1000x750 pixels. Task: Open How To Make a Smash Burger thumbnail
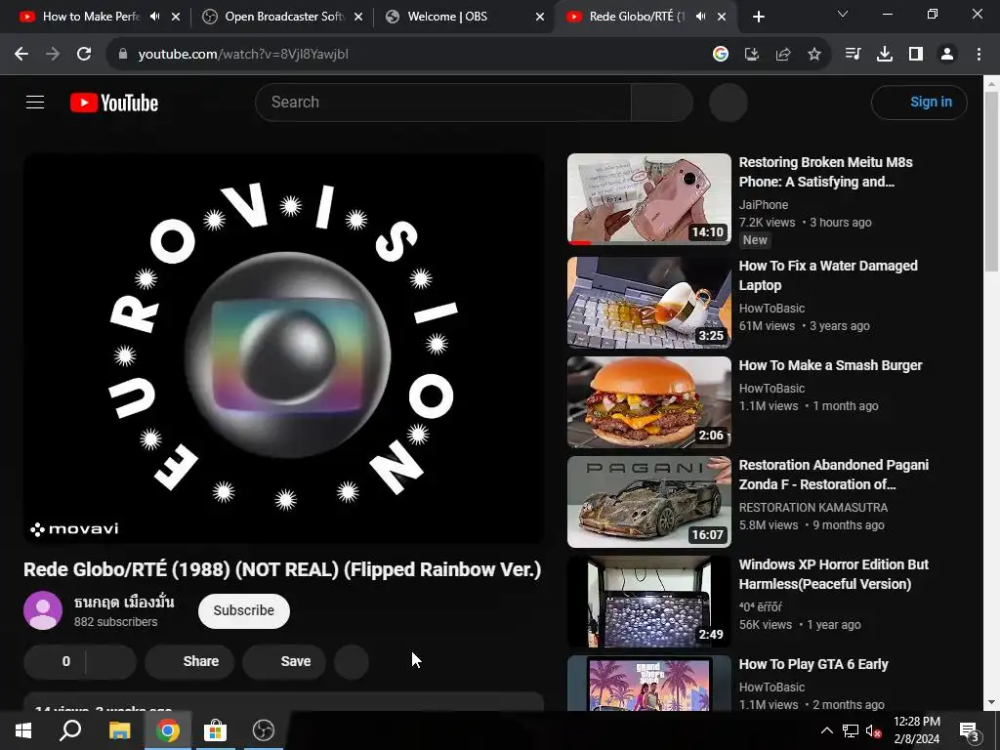(x=649, y=402)
